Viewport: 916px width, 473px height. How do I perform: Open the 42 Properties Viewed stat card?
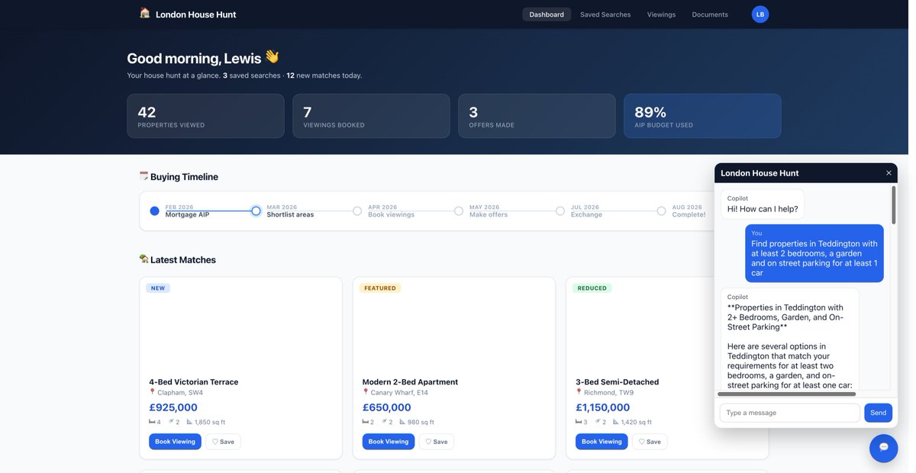(x=205, y=116)
